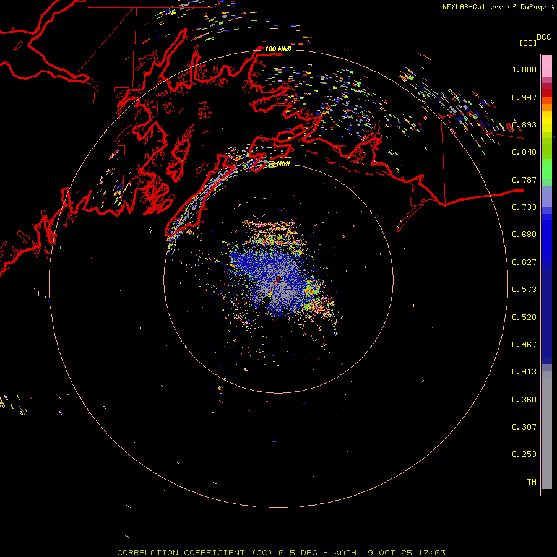557x557 pixels.
Task: Click the 0.467 color scale value
Action: (524, 345)
